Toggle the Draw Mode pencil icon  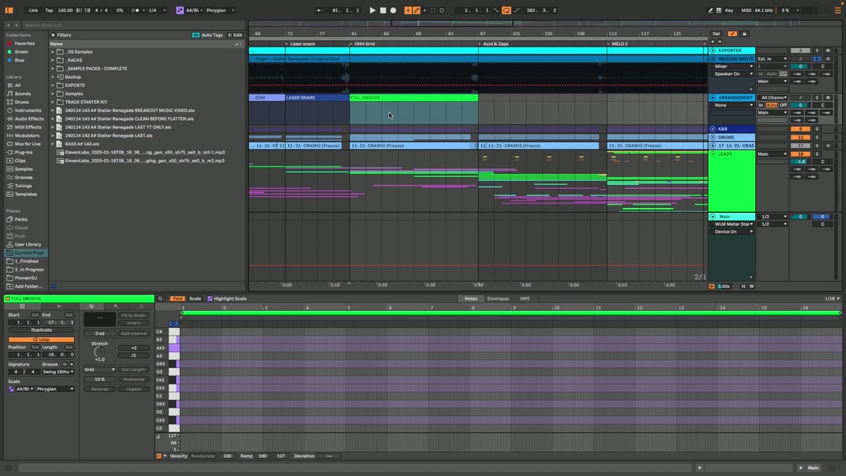pos(711,11)
